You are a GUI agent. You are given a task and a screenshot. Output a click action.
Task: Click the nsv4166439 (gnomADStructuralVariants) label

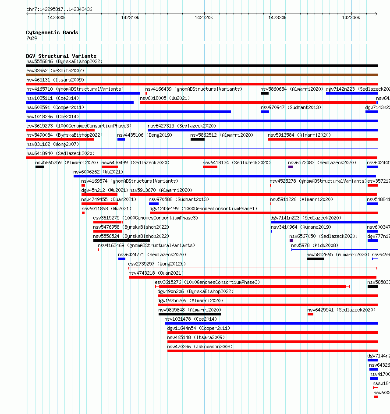pyautogui.click(x=194, y=89)
